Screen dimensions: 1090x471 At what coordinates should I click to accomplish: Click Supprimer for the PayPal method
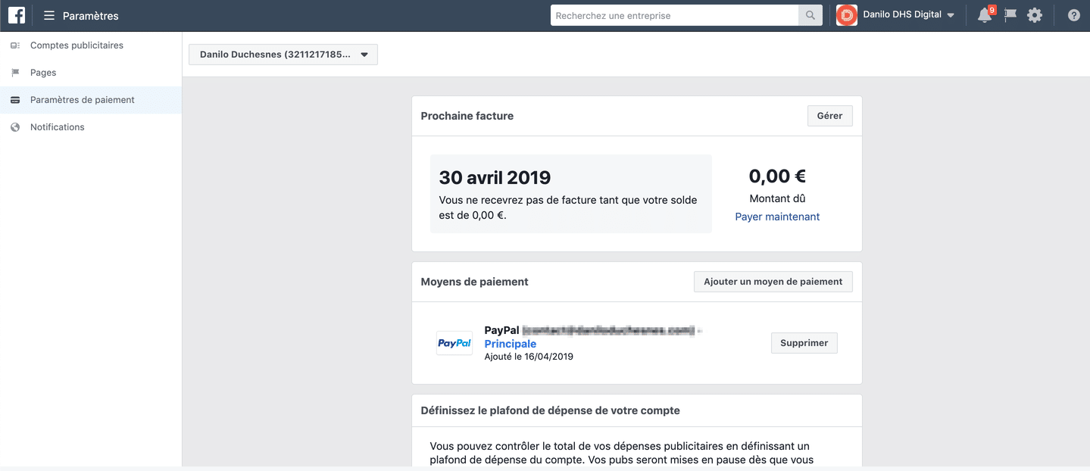tap(804, 343)
